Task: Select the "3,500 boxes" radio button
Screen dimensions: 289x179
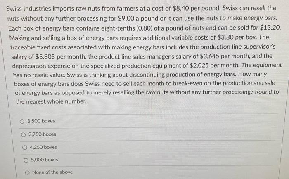Action: click(x=21, y=121)
